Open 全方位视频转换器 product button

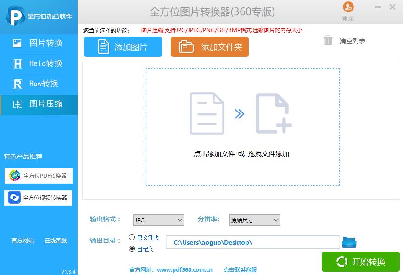[x=38, y=197]
